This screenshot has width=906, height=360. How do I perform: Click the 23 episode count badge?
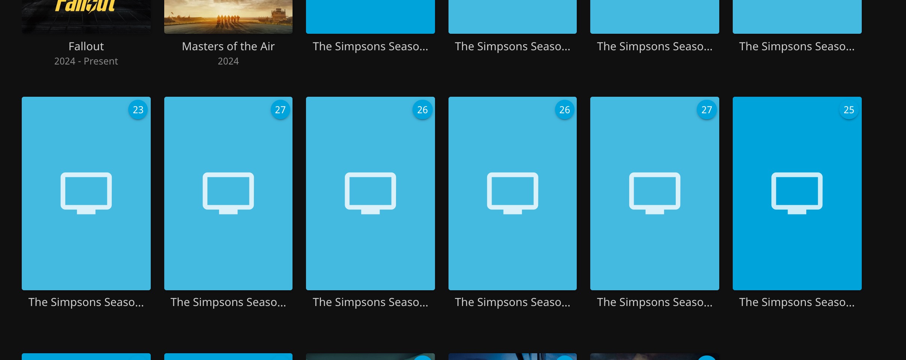(138, 110)
